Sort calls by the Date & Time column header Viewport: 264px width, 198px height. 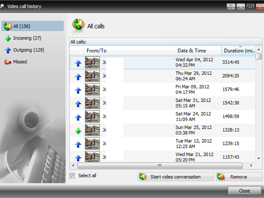tap(198, 50)
